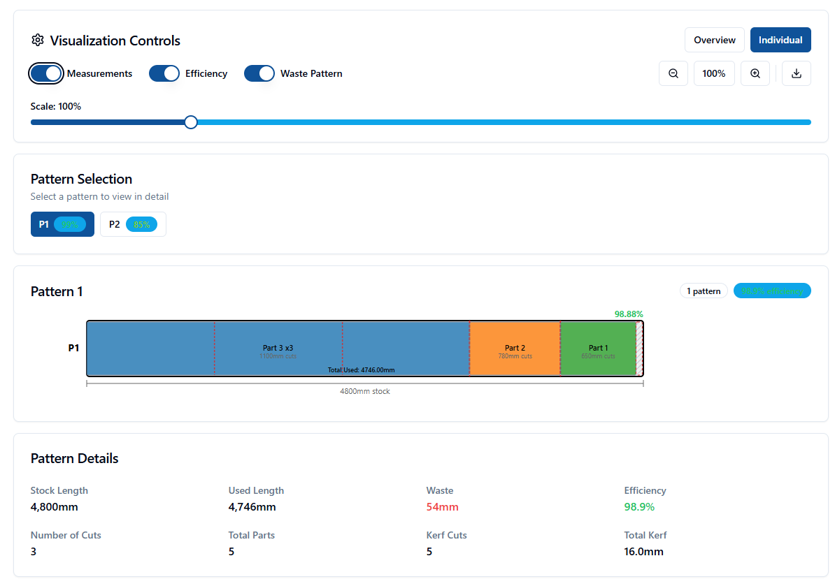The height and width of the screenshot is (586, 835).
Task: Click the hatched waste area of the bar
Action: click(x=640, y=349)
